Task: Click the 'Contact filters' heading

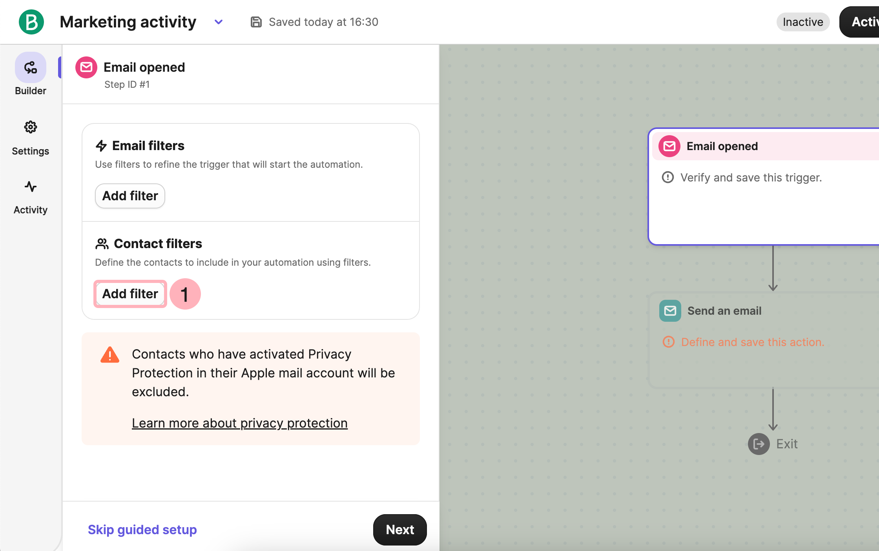Action: click(x=158, y=244)
